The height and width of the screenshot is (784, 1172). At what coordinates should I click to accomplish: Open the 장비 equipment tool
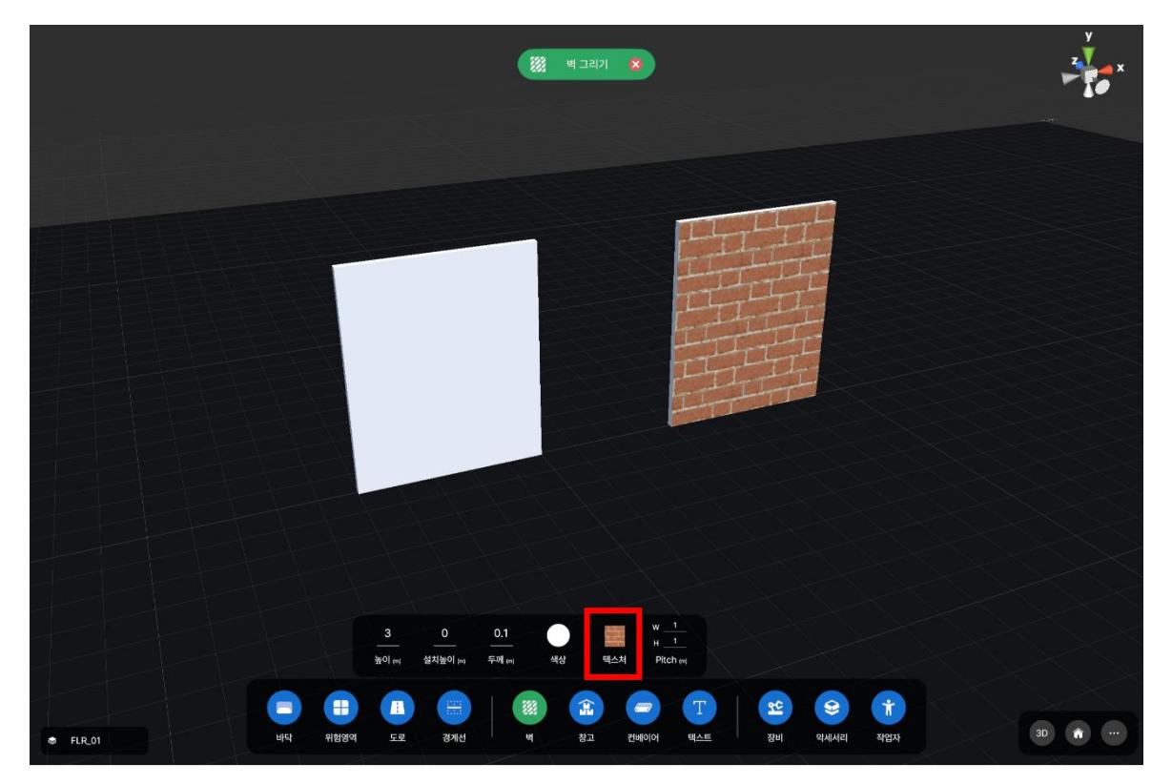click(x=773, y=707)
